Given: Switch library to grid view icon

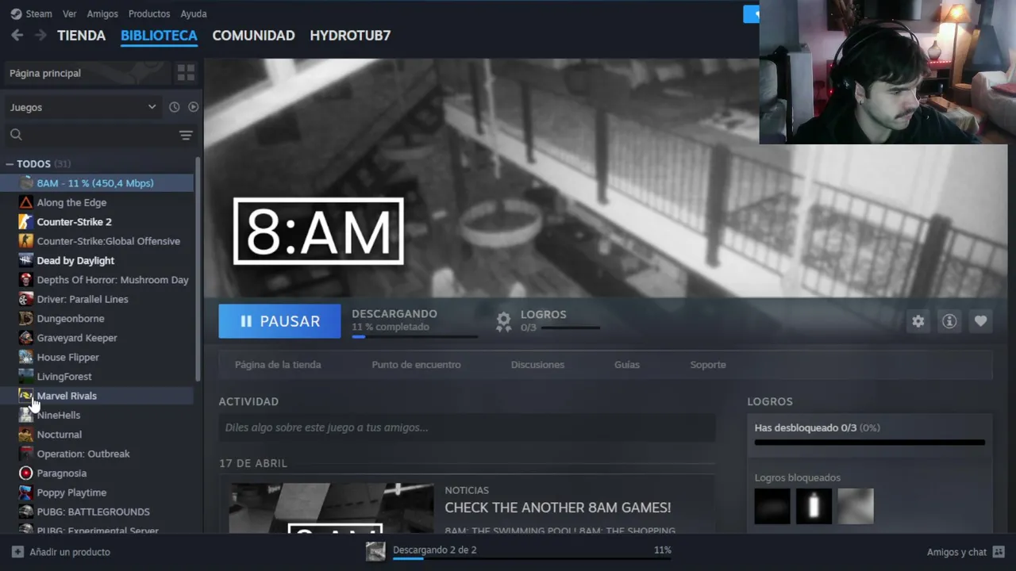Looking at the screenshot, I should pos(186,73).
